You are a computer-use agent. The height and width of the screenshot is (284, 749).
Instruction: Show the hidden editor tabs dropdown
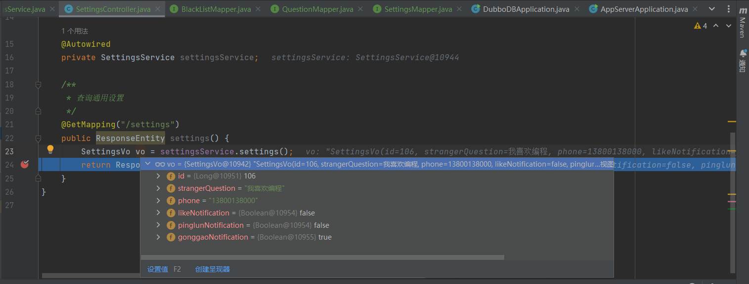tap(712, 9)
